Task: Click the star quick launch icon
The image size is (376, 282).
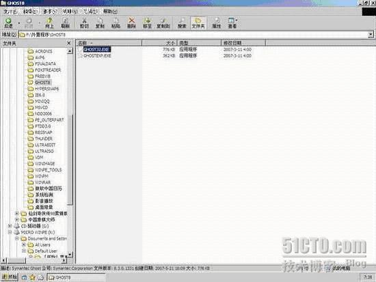Action: (32, 277)
